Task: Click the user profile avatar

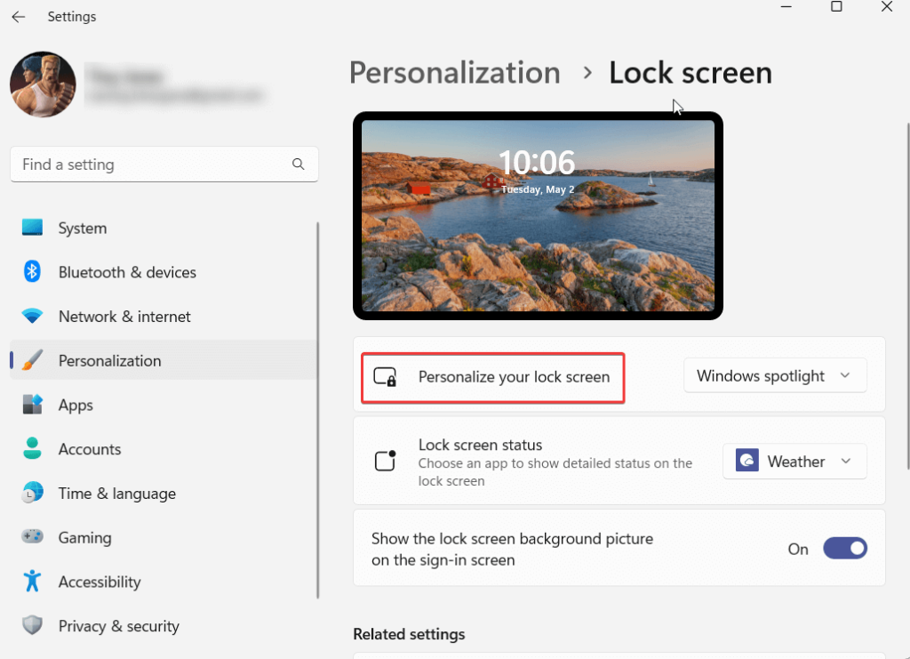Action: pyautogui.click(x=43, y=84)
